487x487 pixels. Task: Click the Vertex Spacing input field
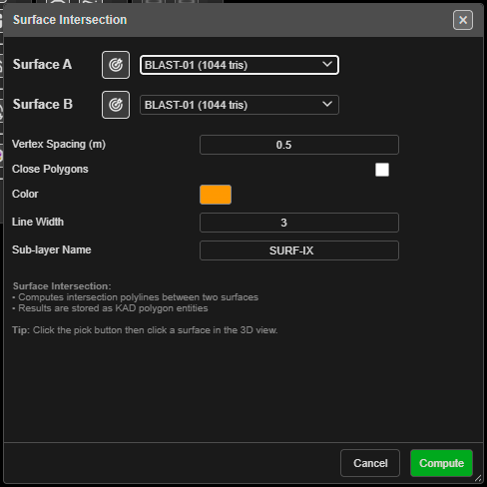tap(299, 145)
